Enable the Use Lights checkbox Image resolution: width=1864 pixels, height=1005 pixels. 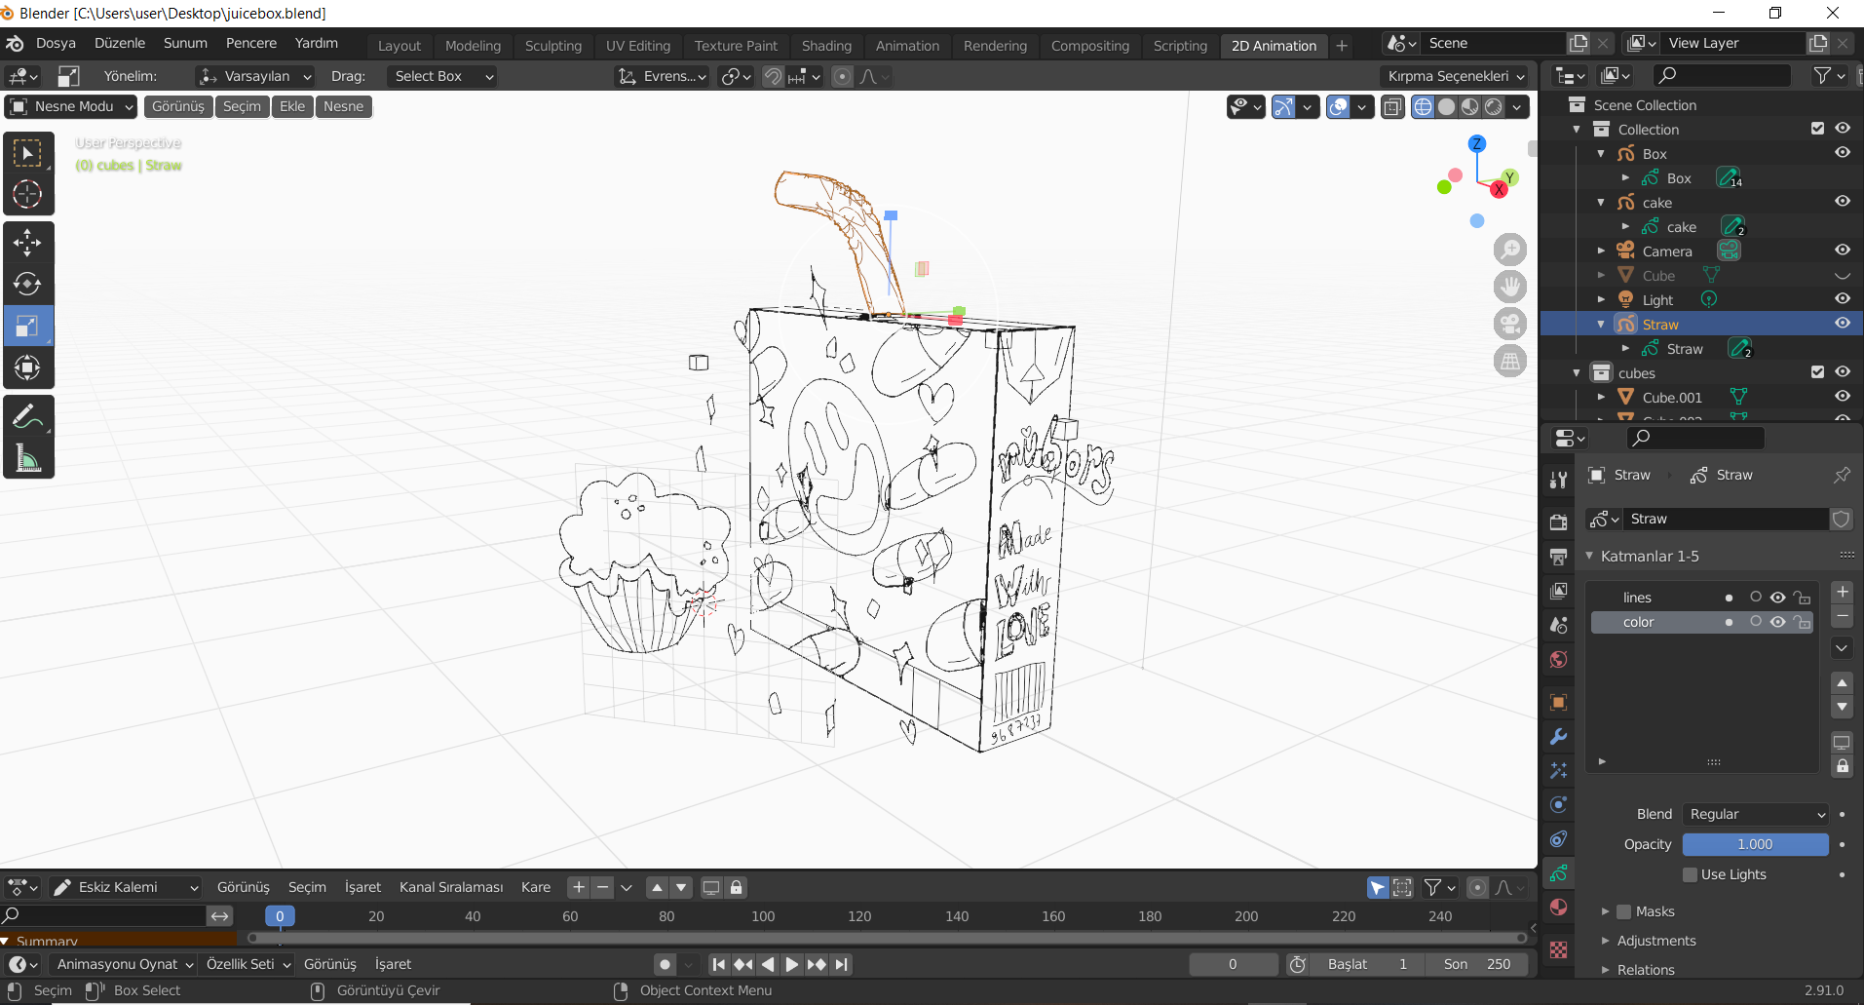1691,874
